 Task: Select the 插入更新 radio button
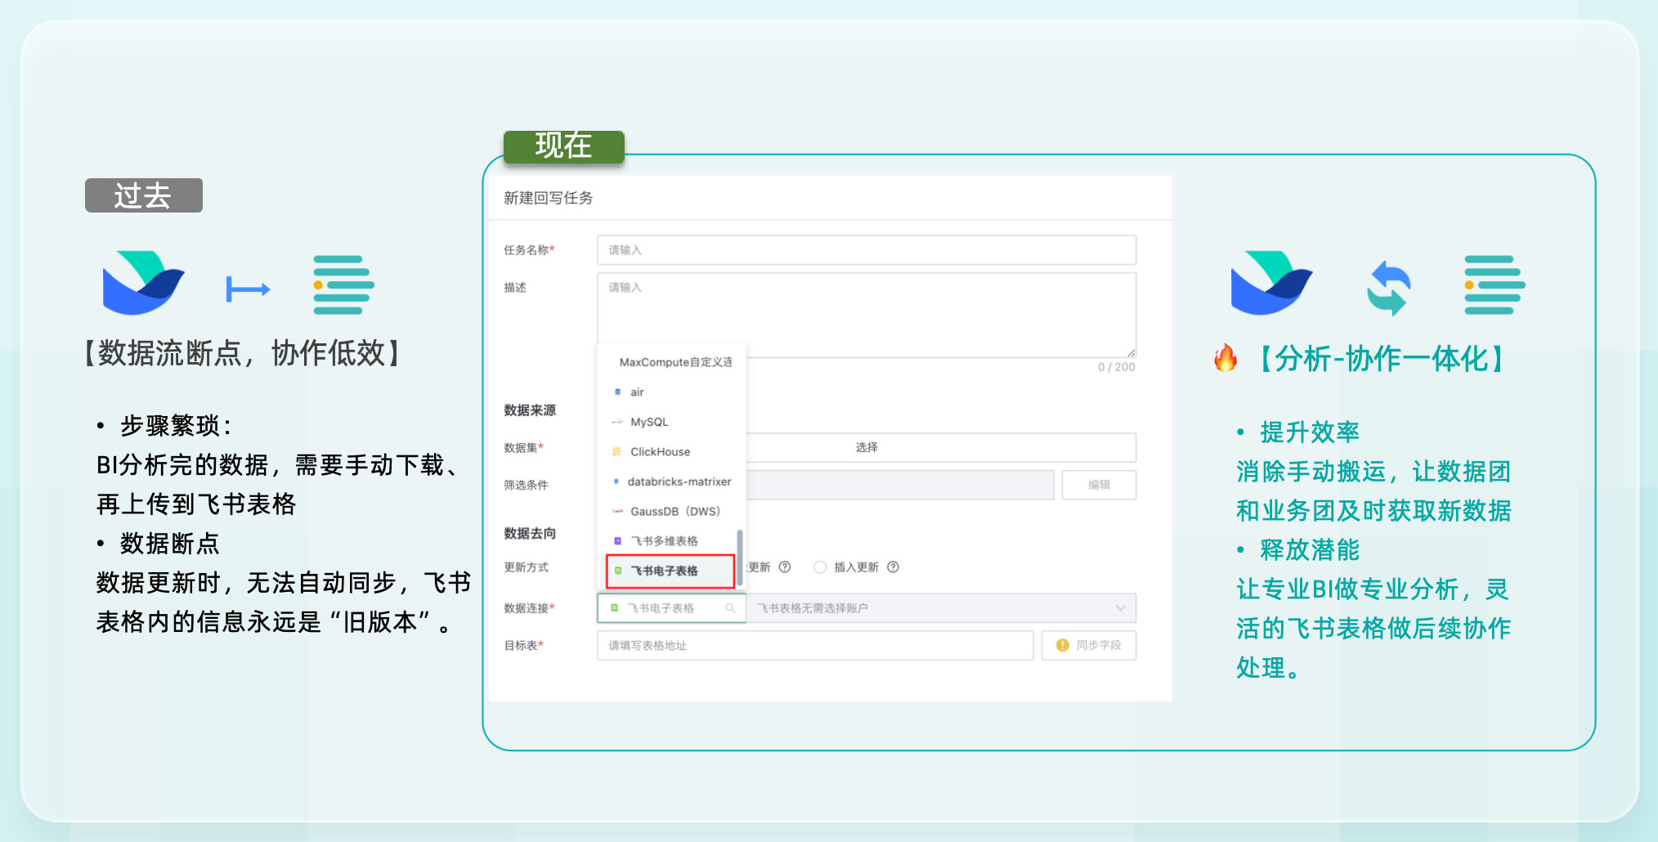coord(820,567)
